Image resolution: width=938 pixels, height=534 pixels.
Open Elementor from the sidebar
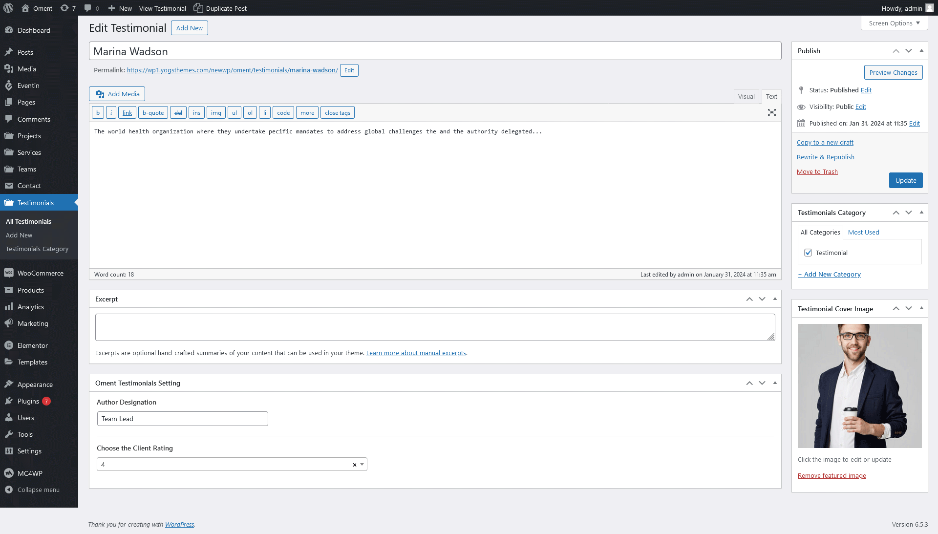pos(32,345)
